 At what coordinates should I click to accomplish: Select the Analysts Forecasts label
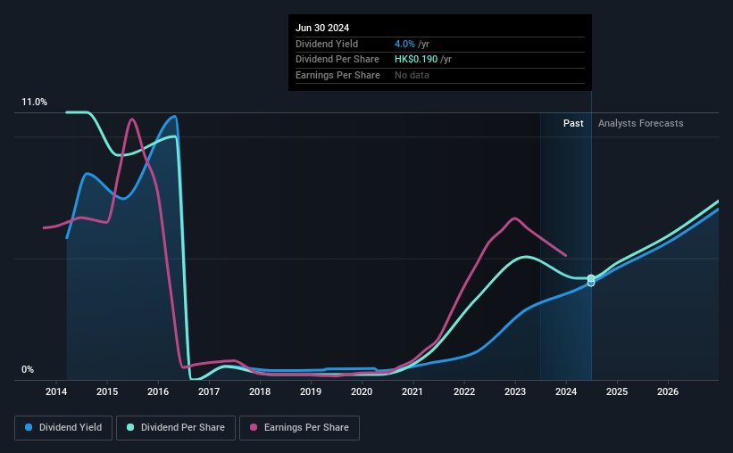coord(640,123)
